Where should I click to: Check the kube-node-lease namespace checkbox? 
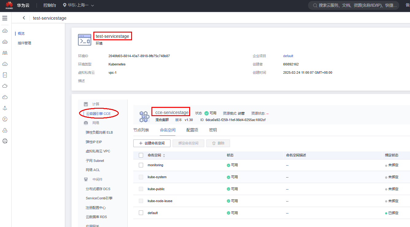pyautogui.click(x=141, y=201)
